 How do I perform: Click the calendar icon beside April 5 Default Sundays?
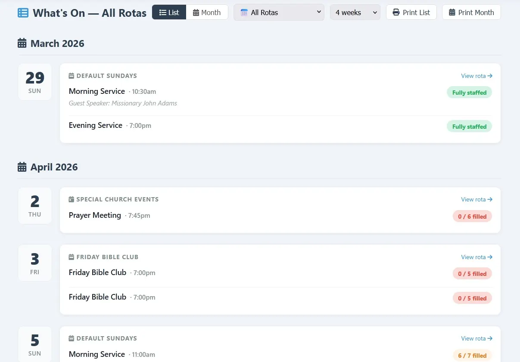coord(72,338)
